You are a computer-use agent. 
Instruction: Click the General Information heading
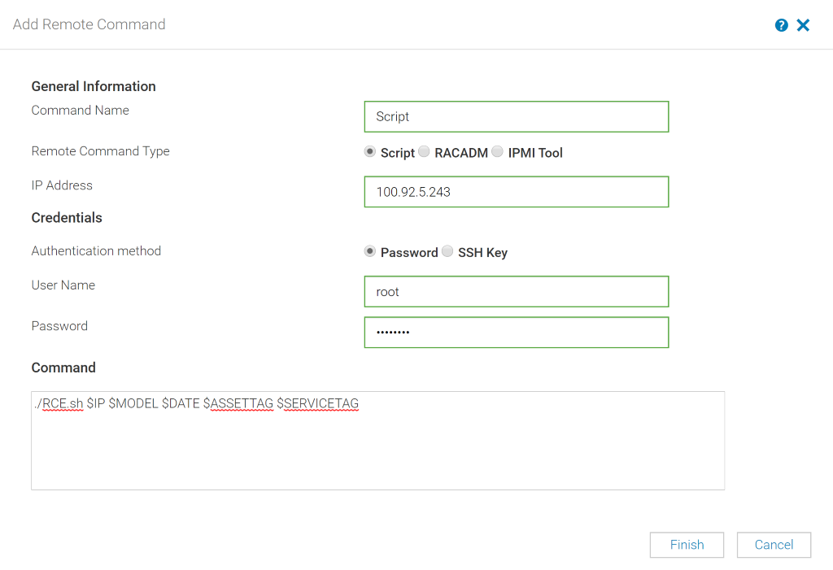[93, 86]
